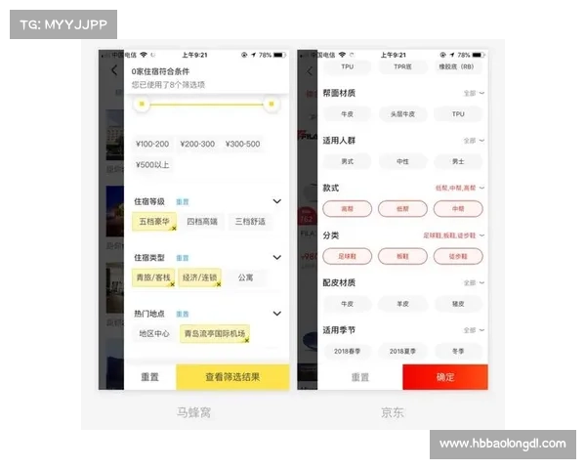586x469 pixels.
Task: Deselect the 经济/连锁 type chip
Action: point(199,277)
